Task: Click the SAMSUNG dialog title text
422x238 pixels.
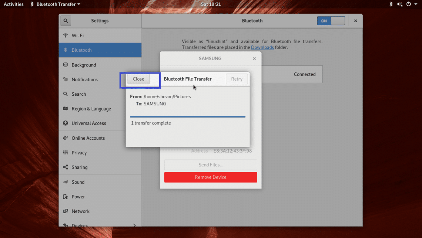Action: (210, 58)
